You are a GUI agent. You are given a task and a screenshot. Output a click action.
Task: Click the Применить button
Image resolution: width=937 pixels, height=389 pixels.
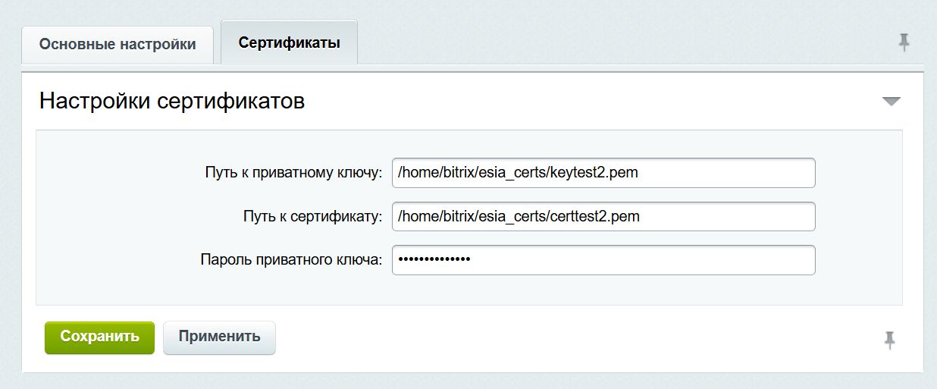(x=219, y=337)
